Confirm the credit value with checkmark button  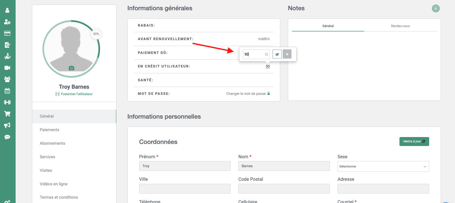coord(277,54)
